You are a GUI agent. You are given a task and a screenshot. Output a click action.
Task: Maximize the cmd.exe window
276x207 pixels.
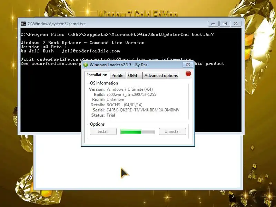coord(225,24)
